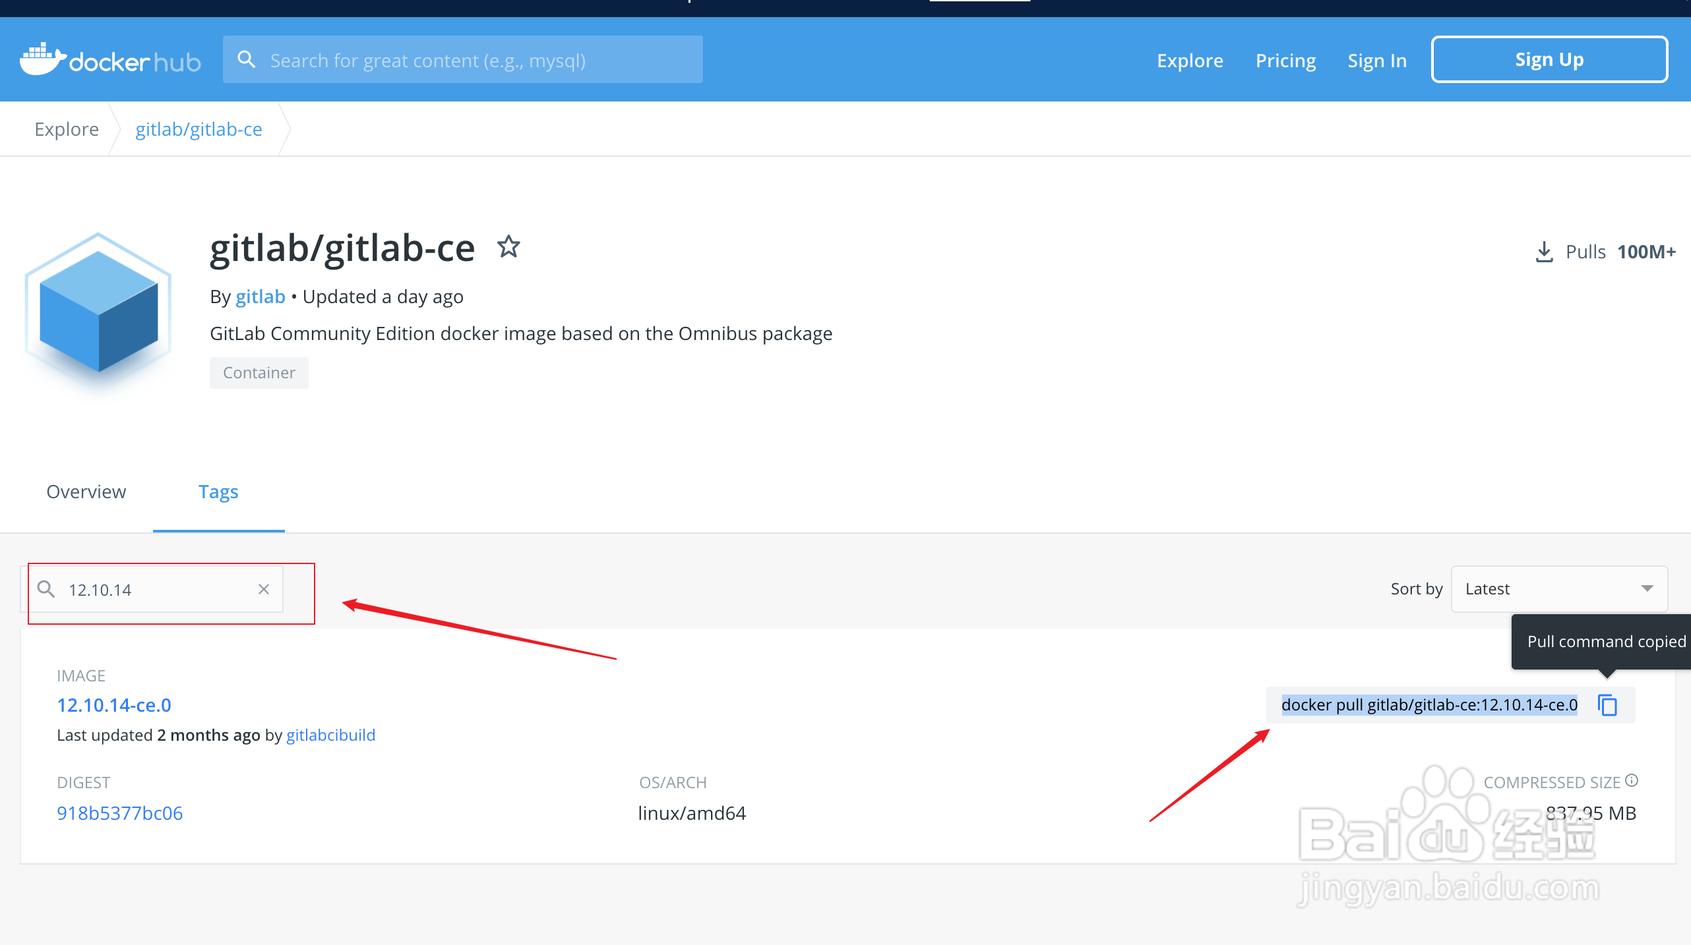1691x945 pixels.
Task: Open the 12.10.14-ce.0 image tag link
Action: (114, 704)
